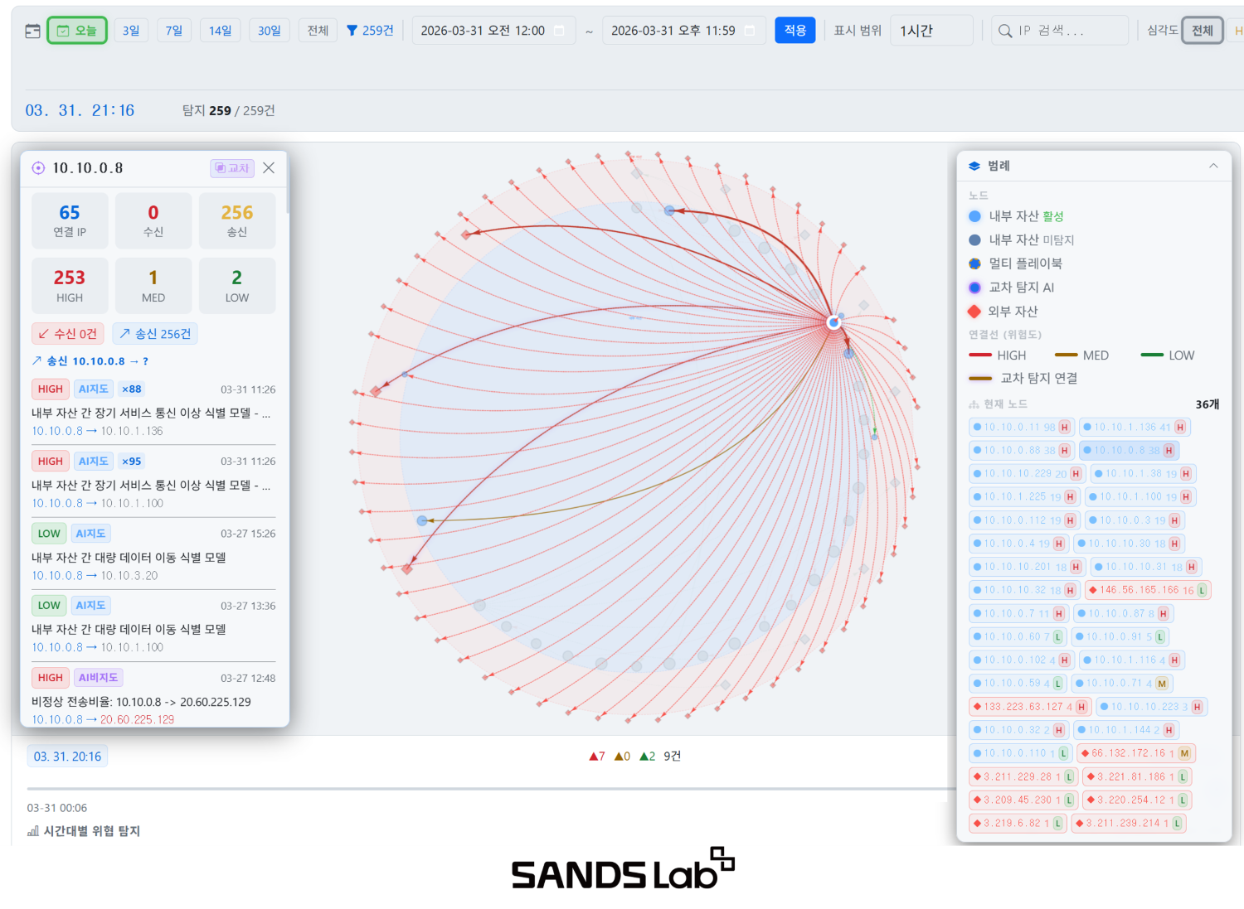This screenshot has height=909, width=1244.
Task: Expand the 송신 10.10.0.8 → ? group
Action: 90,361
